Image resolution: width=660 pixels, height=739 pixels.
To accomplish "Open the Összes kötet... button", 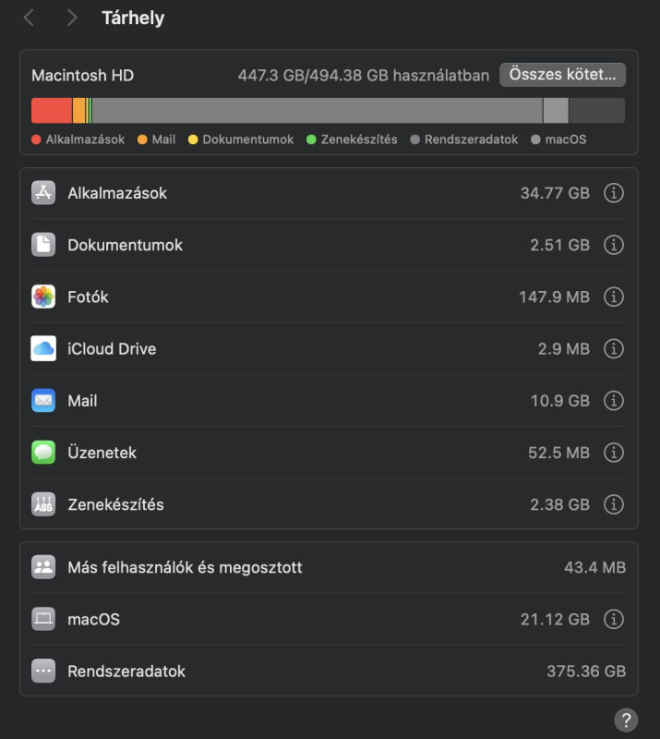I will point(562,75).
